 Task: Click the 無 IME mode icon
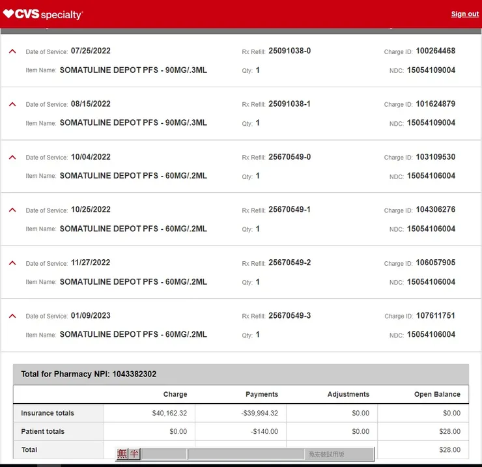coord(122,454)
